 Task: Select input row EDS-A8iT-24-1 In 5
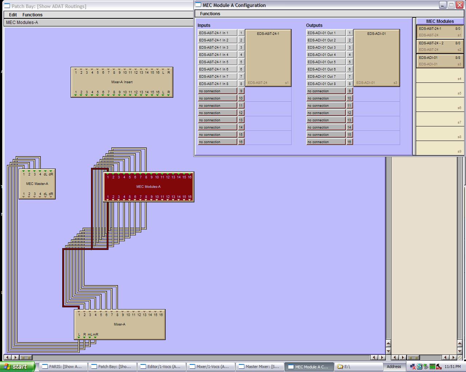[217, 62]
